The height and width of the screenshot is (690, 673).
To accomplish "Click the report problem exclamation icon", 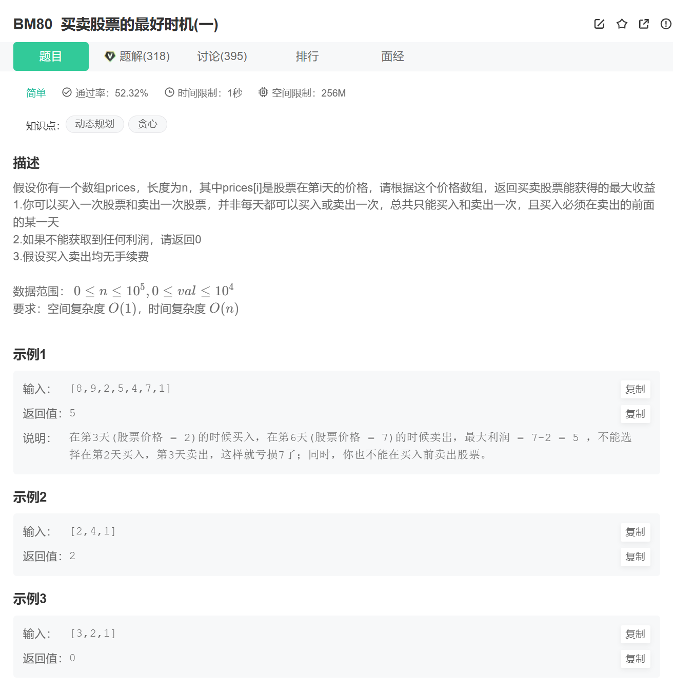I will [666, 24].
